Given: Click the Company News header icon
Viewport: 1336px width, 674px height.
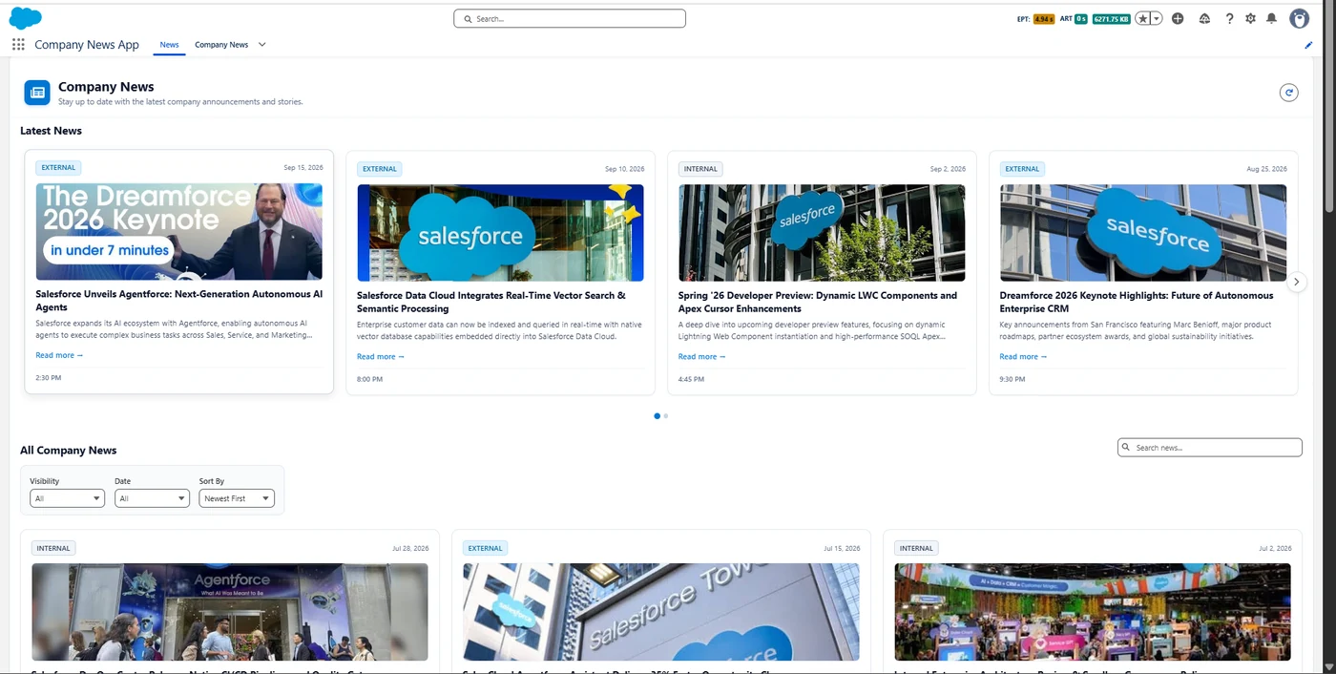Looking at the screenshot, I should (x=37, y=93).
